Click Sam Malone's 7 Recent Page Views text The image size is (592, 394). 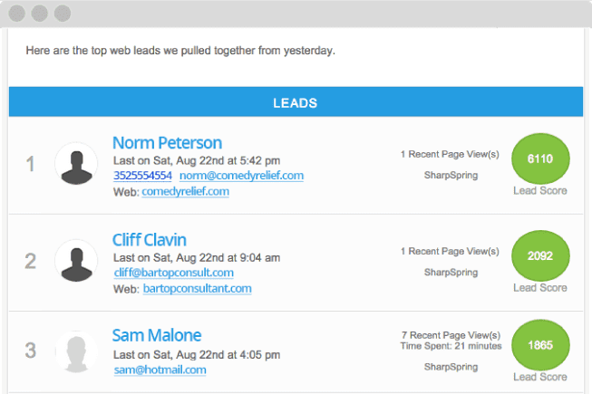(451, 335)
